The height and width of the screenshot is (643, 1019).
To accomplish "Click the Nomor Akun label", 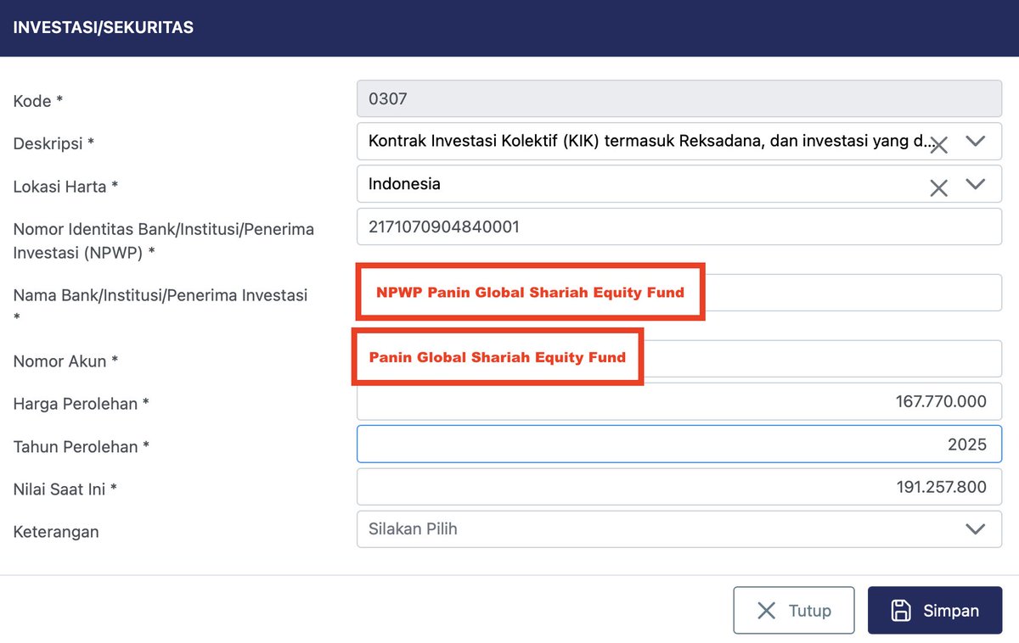I will pos(65,361).
